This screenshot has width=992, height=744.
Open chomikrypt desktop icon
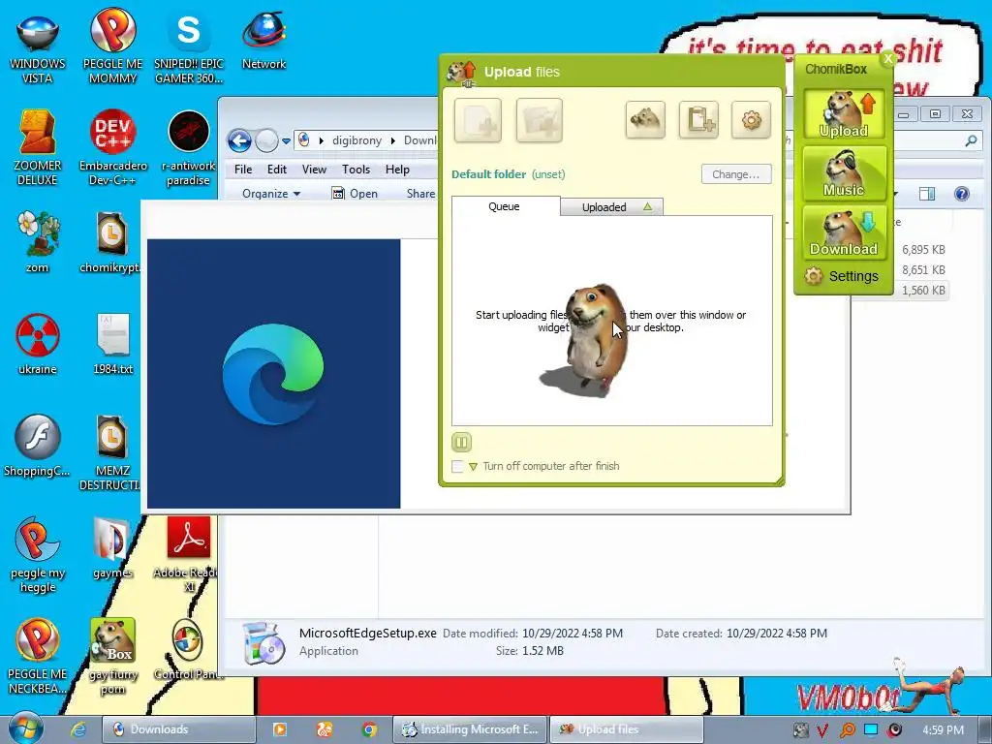pyautogui.click(x=109, y=241)
